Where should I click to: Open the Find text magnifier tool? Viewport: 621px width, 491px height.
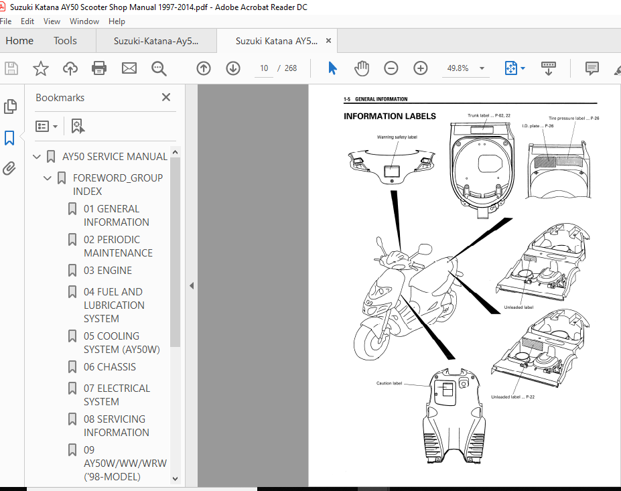tap(159, 68)
